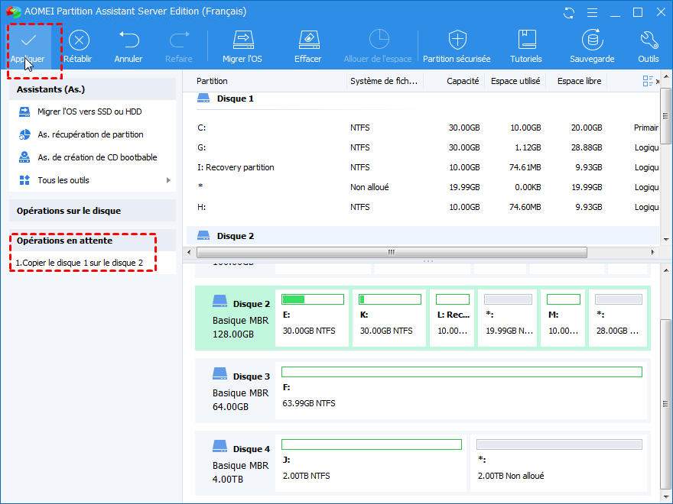Select K: 30.00GB NTFS partition block
The height and width of the screenshot is (504, 673).
click(x=389, y=318)
